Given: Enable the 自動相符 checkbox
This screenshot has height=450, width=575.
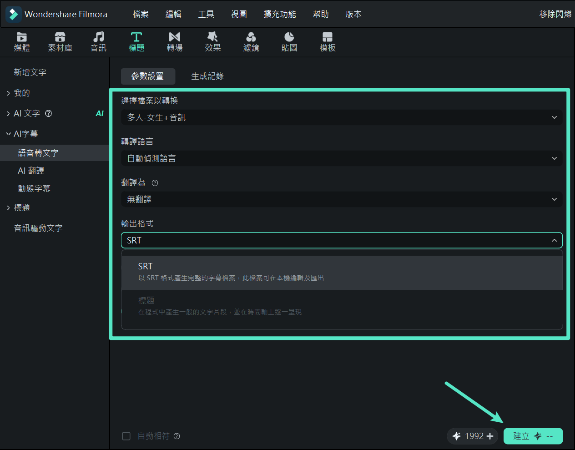Looking at the screenshot, I should pos(126,436).
